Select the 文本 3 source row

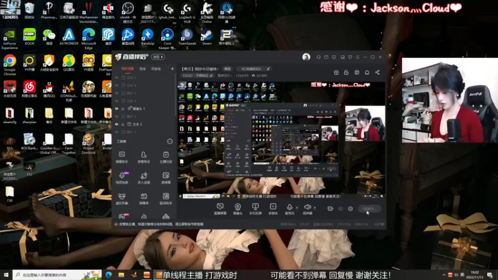click(144, 124)
